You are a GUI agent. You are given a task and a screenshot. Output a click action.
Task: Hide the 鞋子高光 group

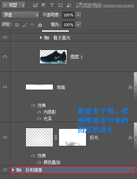5,37
